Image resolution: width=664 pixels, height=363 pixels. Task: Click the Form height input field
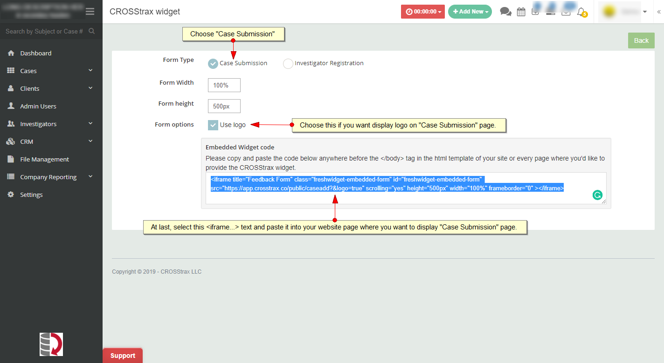[x=224, y=106]
